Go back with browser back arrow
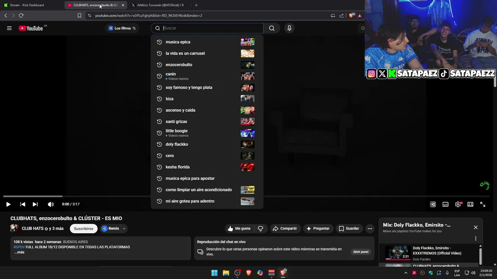497x279 pixels. click(5, 15)
